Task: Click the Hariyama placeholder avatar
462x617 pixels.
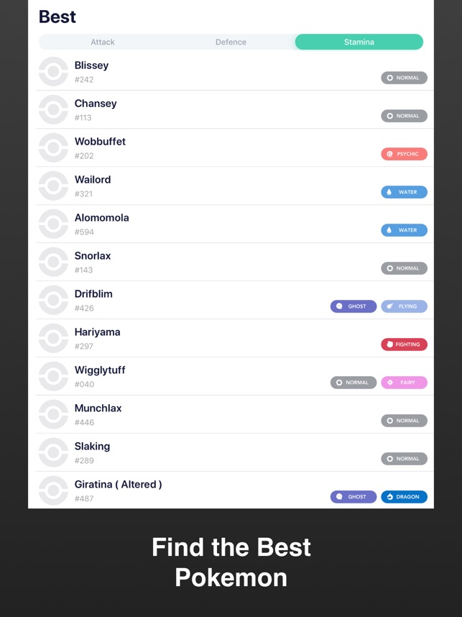Action: coord(53,339)
